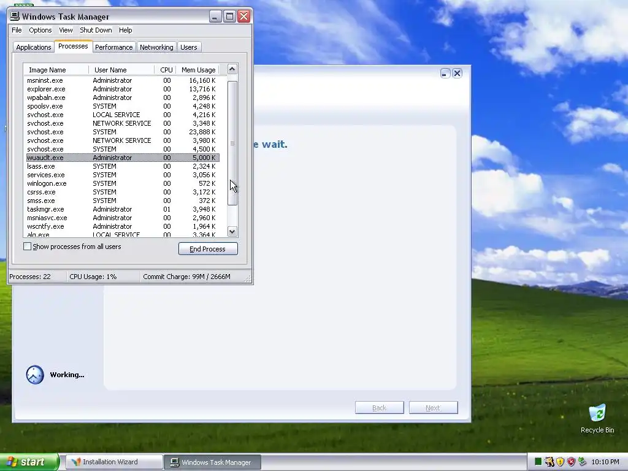Click the Back button in the wizard
Screen dimensions: 628x471
379,408
